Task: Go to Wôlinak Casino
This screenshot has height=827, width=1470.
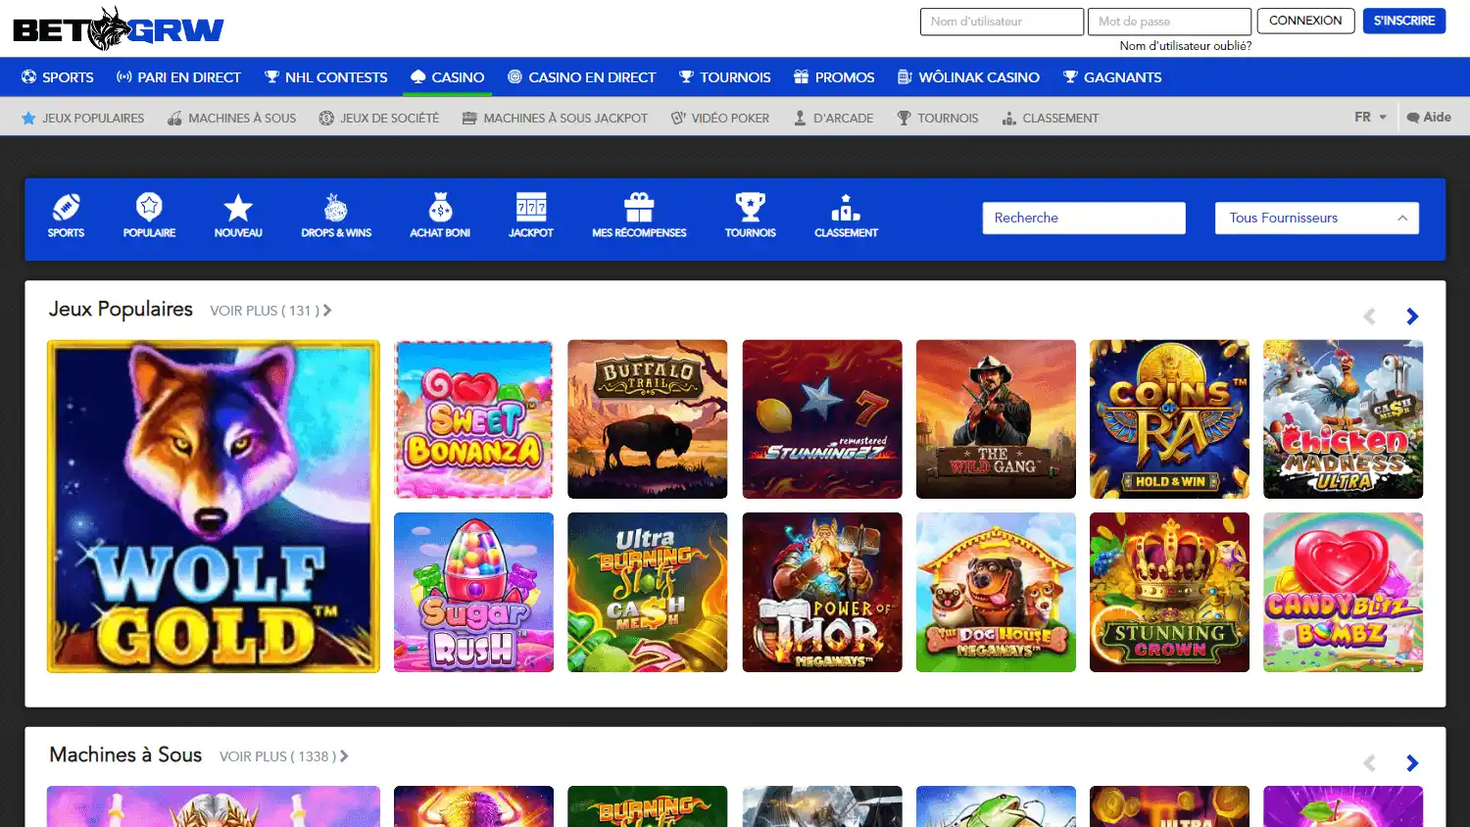Action: click(968, 76)
